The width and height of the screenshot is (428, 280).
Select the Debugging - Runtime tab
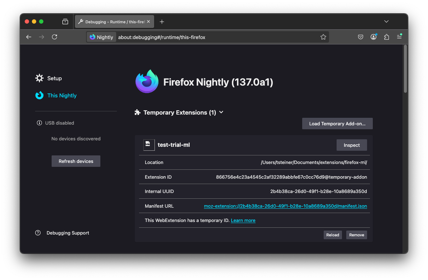point(114,21)
